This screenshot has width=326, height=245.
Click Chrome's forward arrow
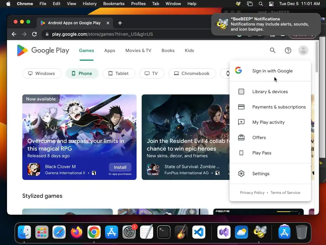tap(24, 34)
